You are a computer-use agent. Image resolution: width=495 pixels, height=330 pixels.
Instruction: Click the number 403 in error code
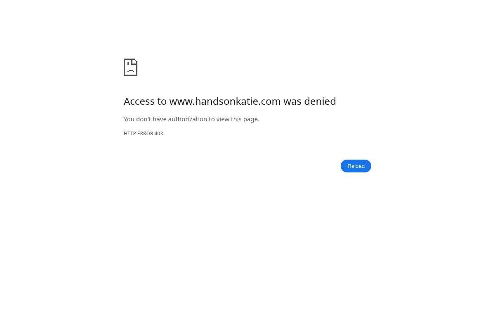(x=159, y=133)
